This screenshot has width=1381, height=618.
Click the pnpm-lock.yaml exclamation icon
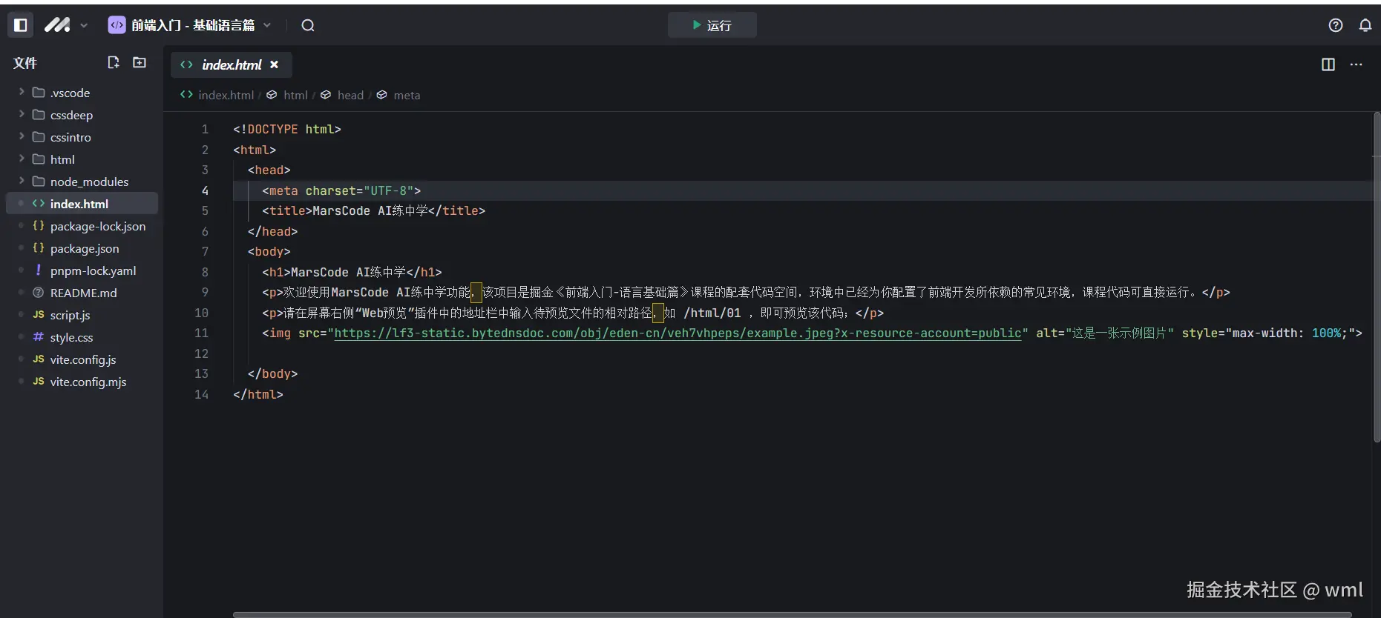tap(39, 270)
